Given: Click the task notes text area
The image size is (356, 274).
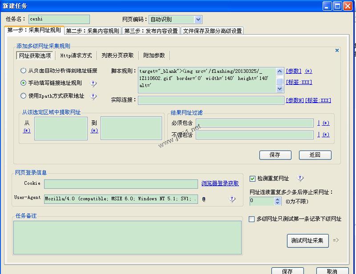Looking at the screenshot, I should (x=127, y=238).
